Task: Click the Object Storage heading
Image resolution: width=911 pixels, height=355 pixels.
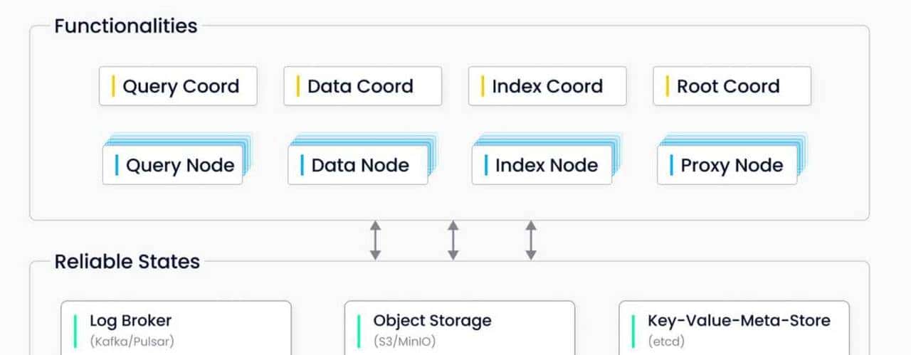Action: coord(432,321)
